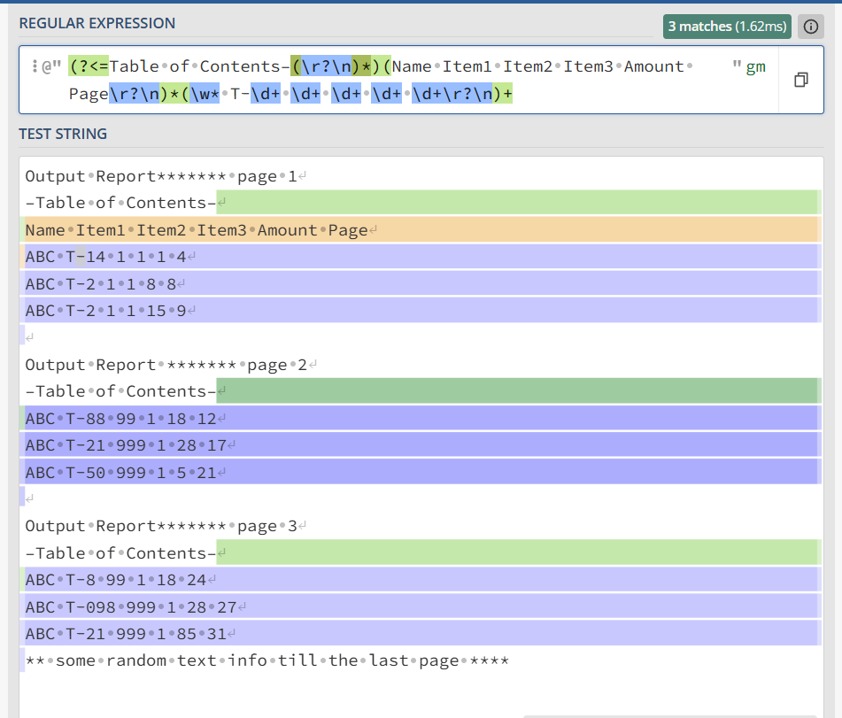Open the delimiter menu dots before @"

35,66
